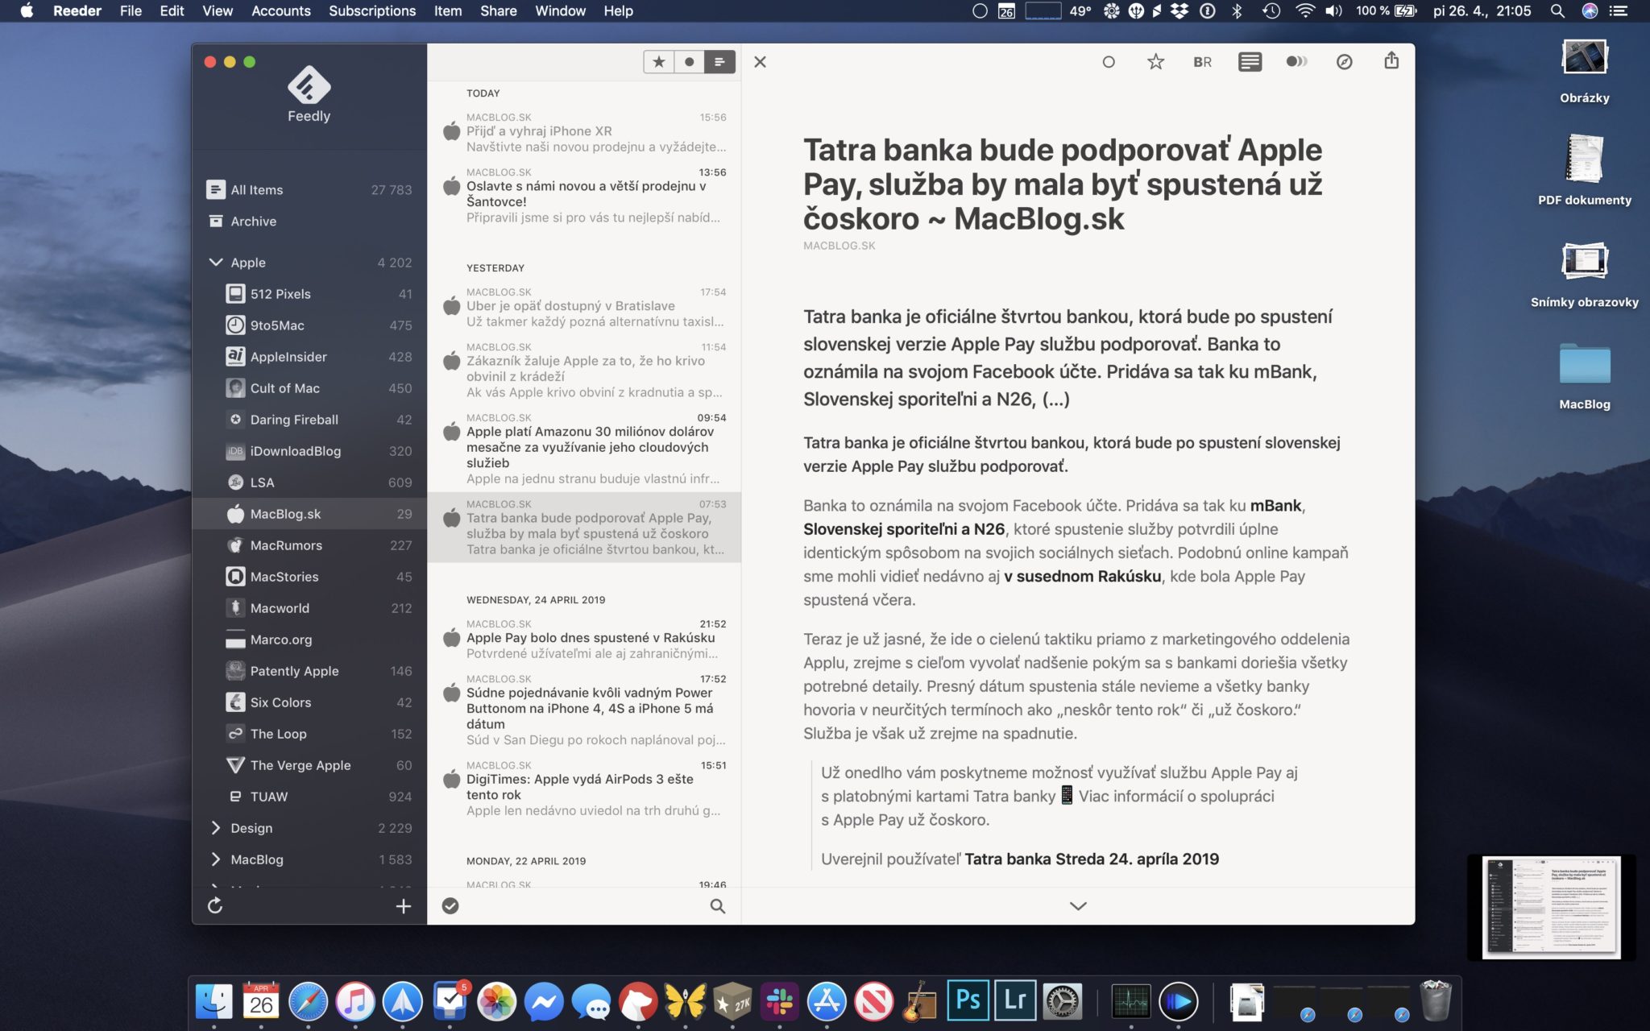
Task: Open article 'Apple Pay bolo dnes spustené v Rakúsku'
Action: click(584, 639)
